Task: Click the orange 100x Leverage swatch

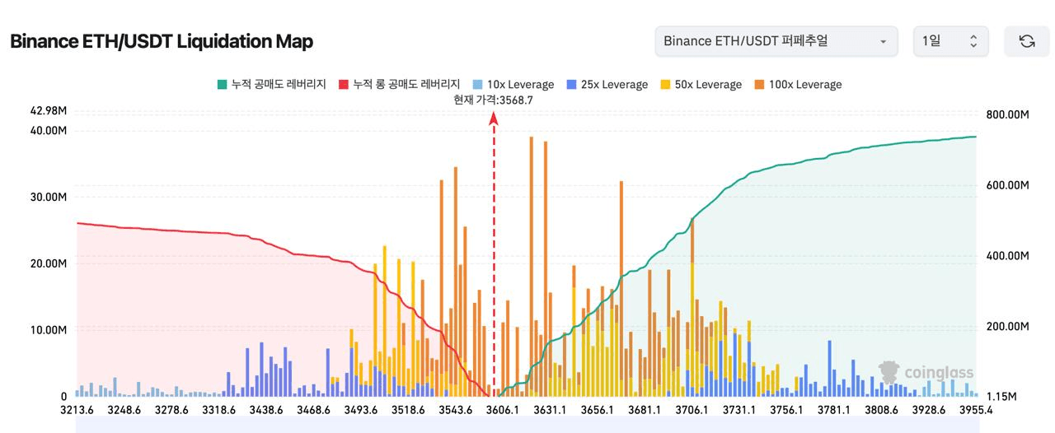Action: click(x=760, y=84)
